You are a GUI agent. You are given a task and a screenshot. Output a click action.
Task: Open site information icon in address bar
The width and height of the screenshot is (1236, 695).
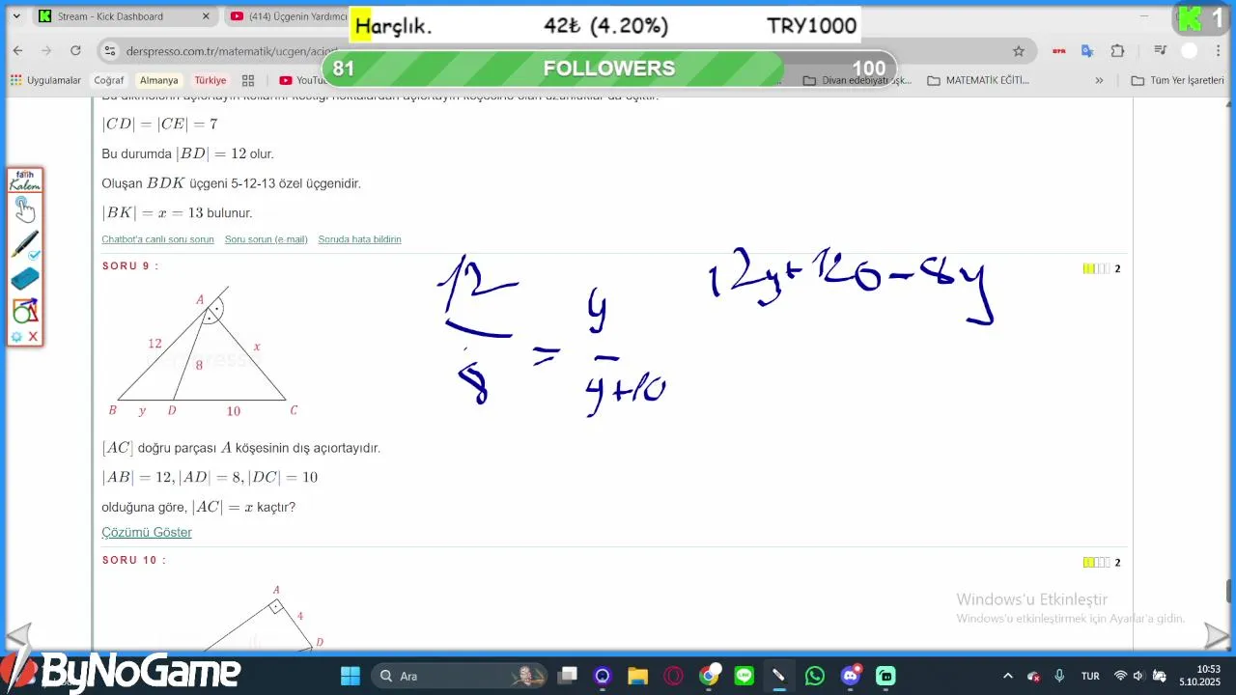(109, 50)
